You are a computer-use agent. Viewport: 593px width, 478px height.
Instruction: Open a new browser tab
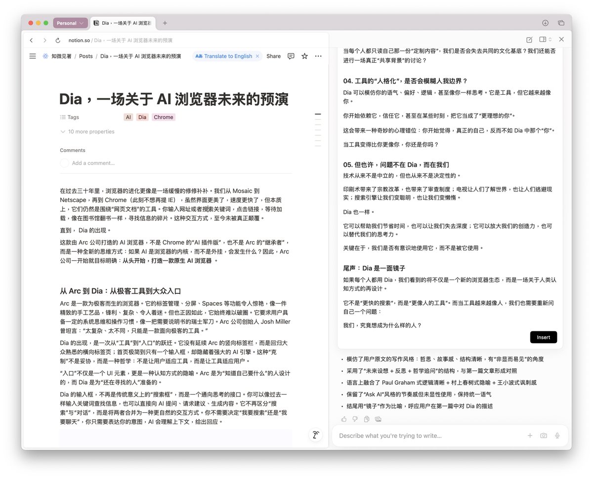[x=165, y=23]
